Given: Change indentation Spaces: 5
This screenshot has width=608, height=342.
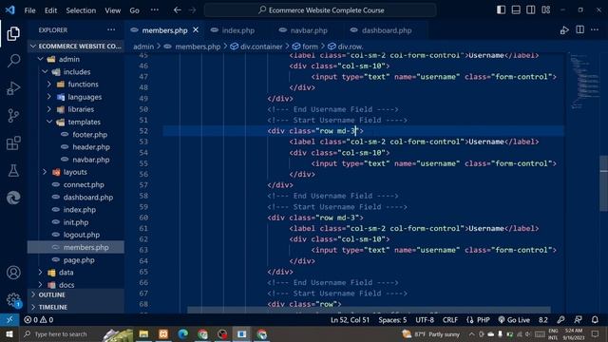Looking at the screenshot, I should pyautogui.click(x=392, y=320).
